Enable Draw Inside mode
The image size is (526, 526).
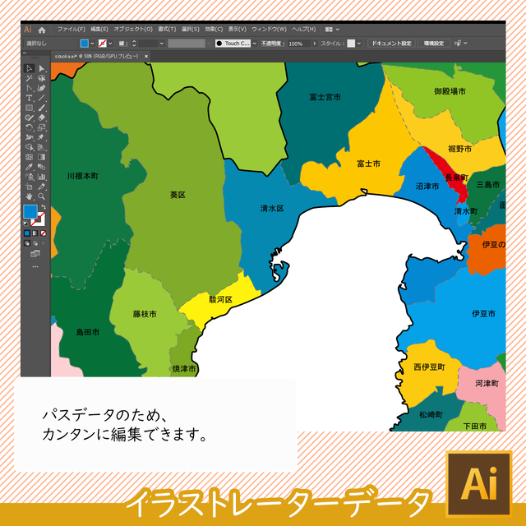[x=43, y=243]
